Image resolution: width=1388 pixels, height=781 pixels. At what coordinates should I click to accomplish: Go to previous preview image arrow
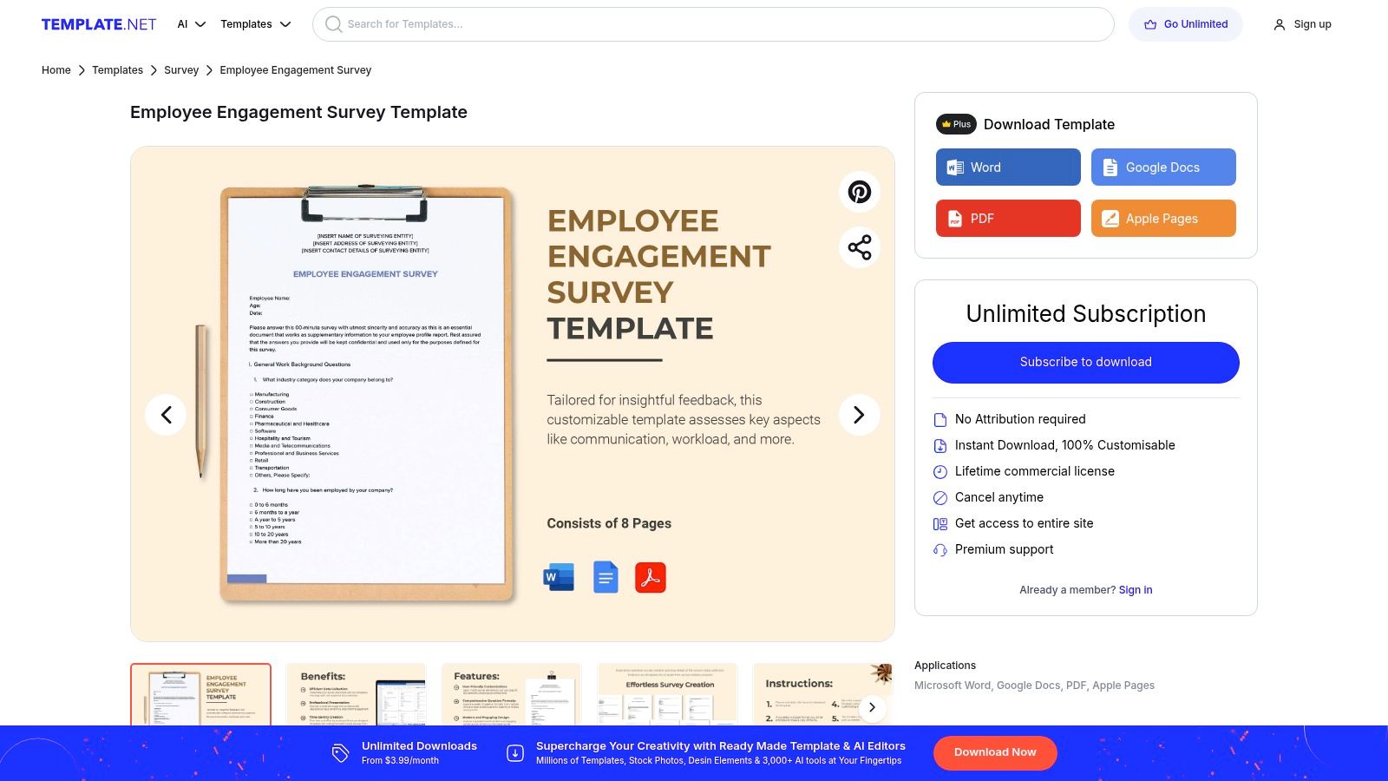pyautogui.click(x=166, y=415)
